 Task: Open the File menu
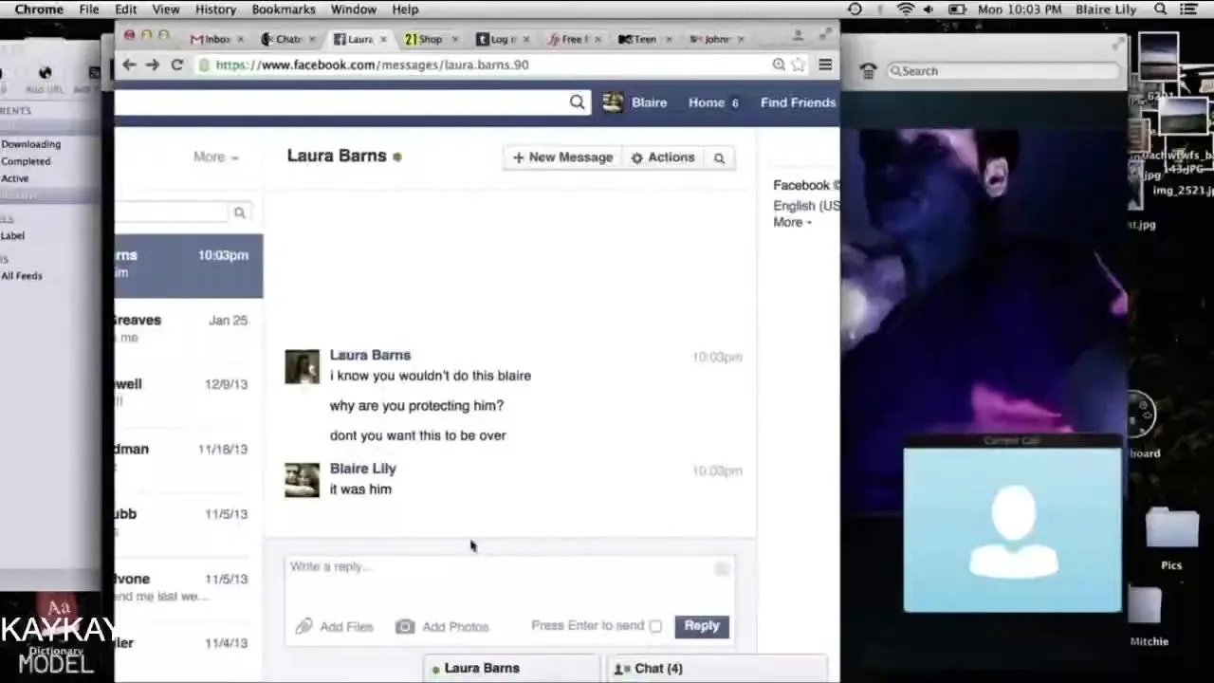coord(89,9)
